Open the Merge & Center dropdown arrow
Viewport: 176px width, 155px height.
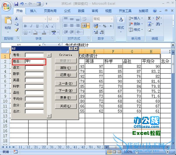(88, 26)
